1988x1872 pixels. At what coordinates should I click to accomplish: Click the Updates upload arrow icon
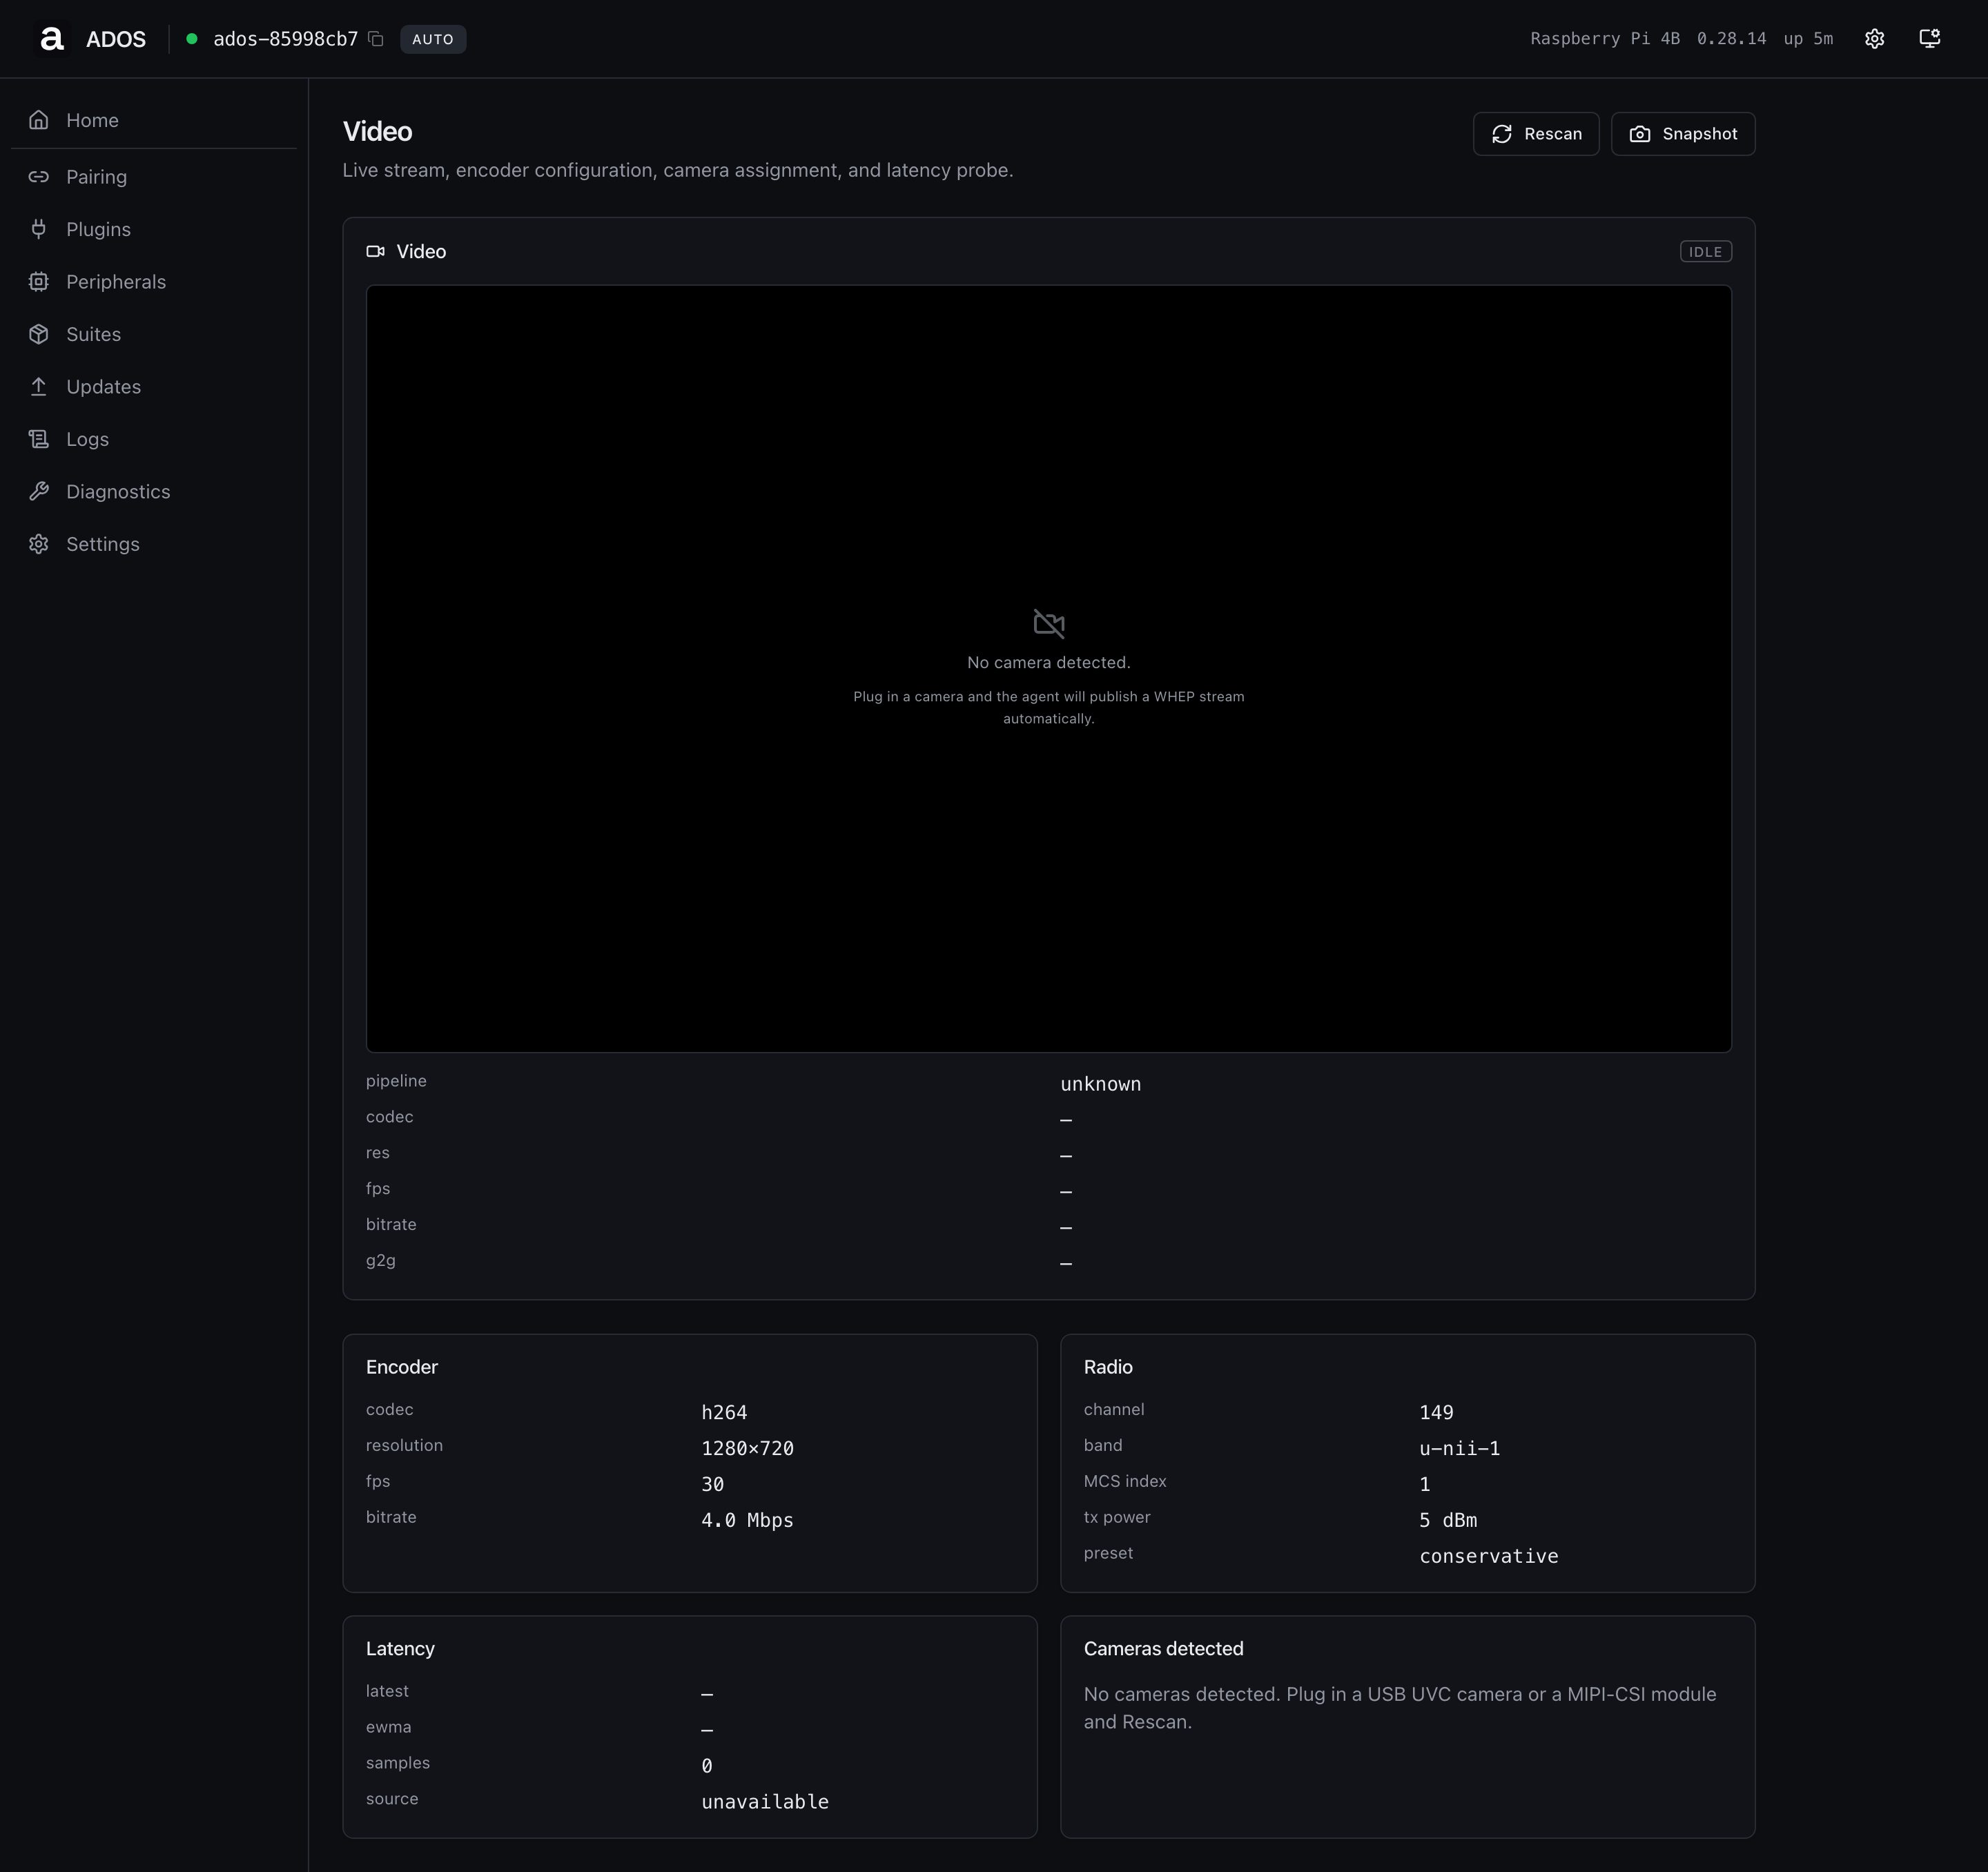tap(39, 387)
